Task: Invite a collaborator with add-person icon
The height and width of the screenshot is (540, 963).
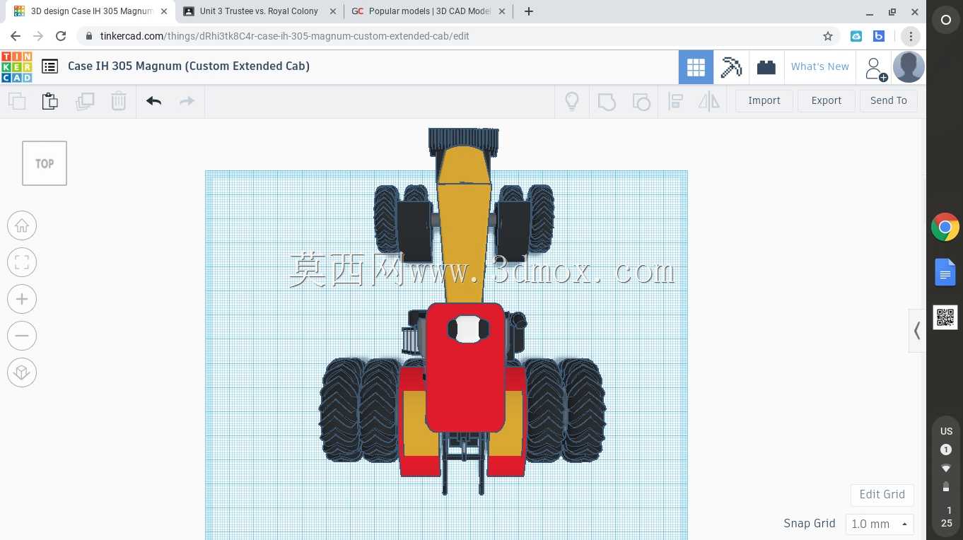Action: pyautogui.click(x=875, y=68)
